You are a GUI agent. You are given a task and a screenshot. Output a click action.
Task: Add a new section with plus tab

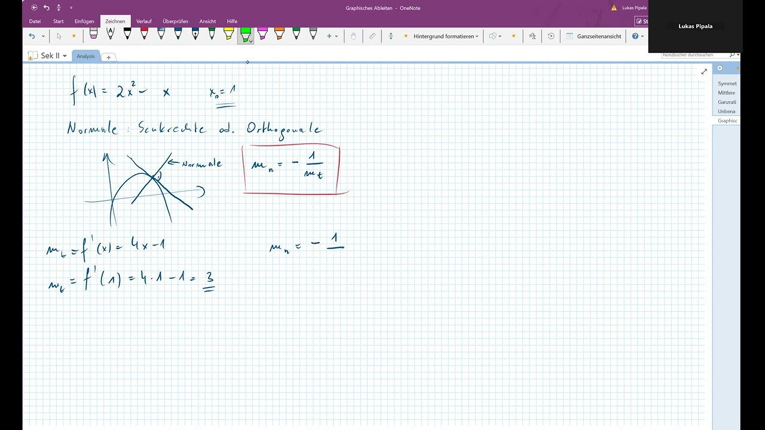(109, 57)
